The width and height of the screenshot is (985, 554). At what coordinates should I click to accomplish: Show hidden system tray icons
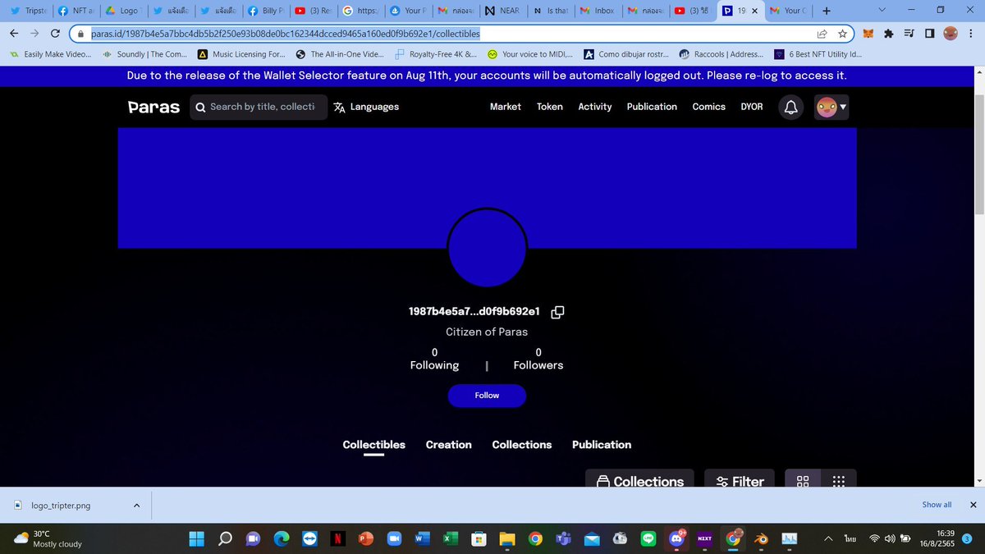pos(827,538)
